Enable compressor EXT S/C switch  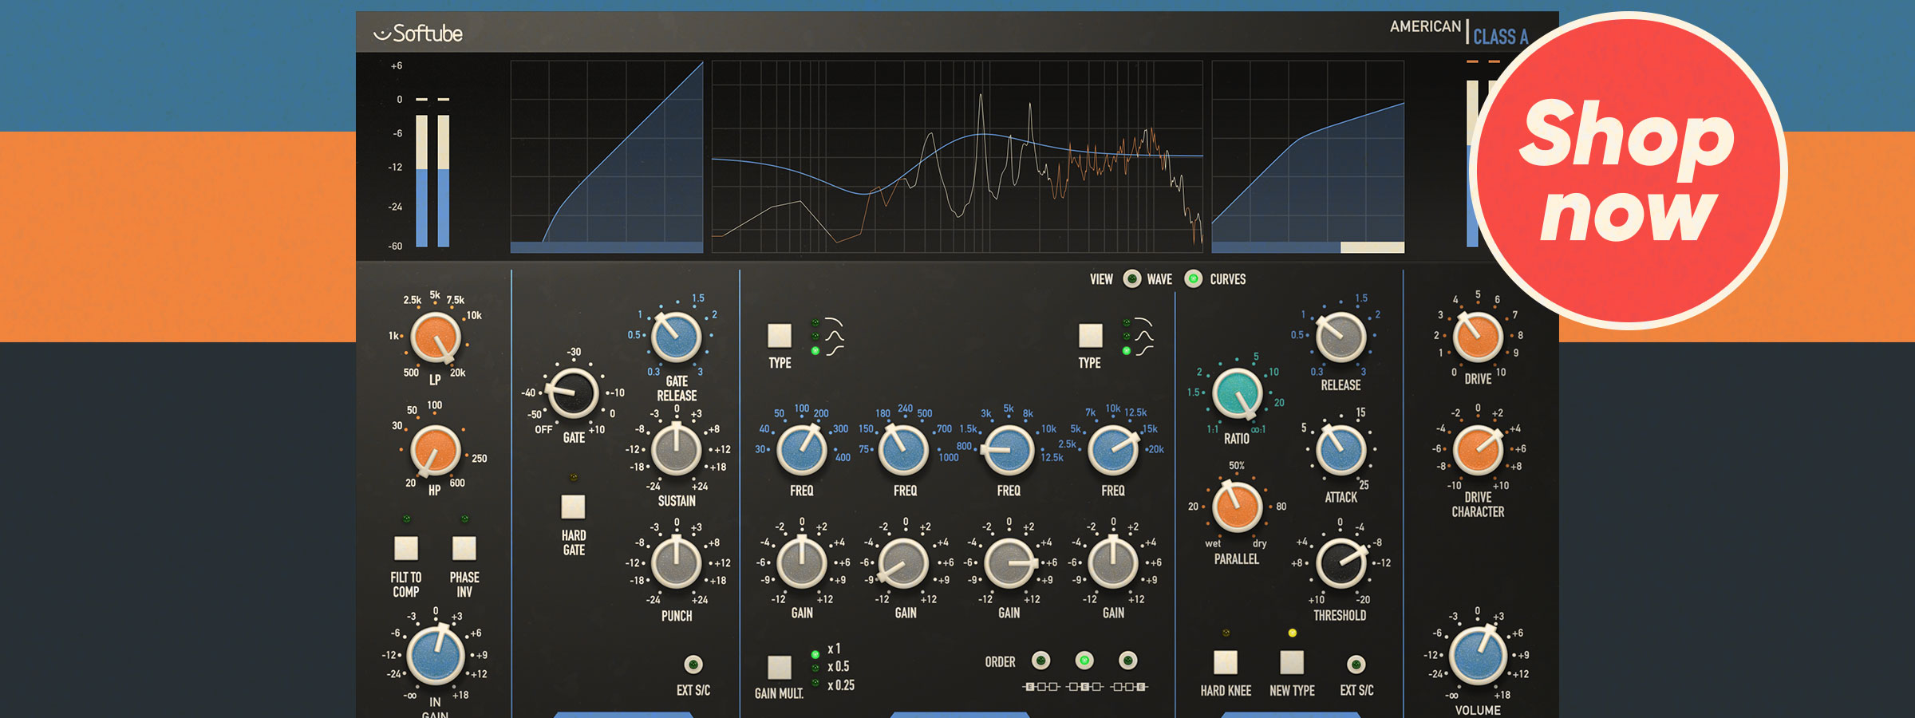[1356, 664]
